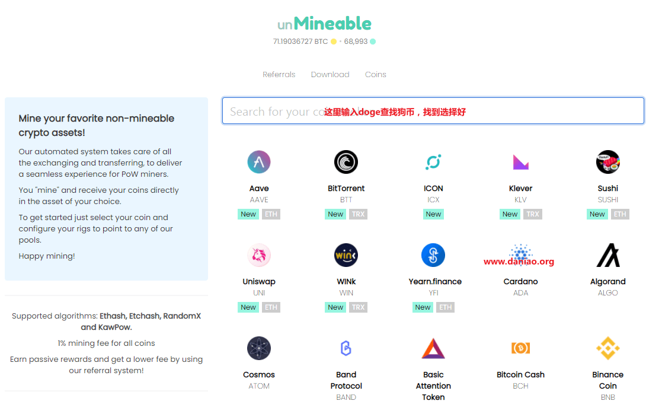Click the Klever coin icon
The width and height of the screenshot is (662, 404).
click(520, 162)
